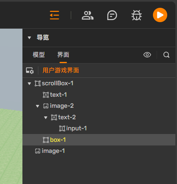
Task: Select the highlighted box-1 item
Action: pyautogui.click(x=99, y=140)
